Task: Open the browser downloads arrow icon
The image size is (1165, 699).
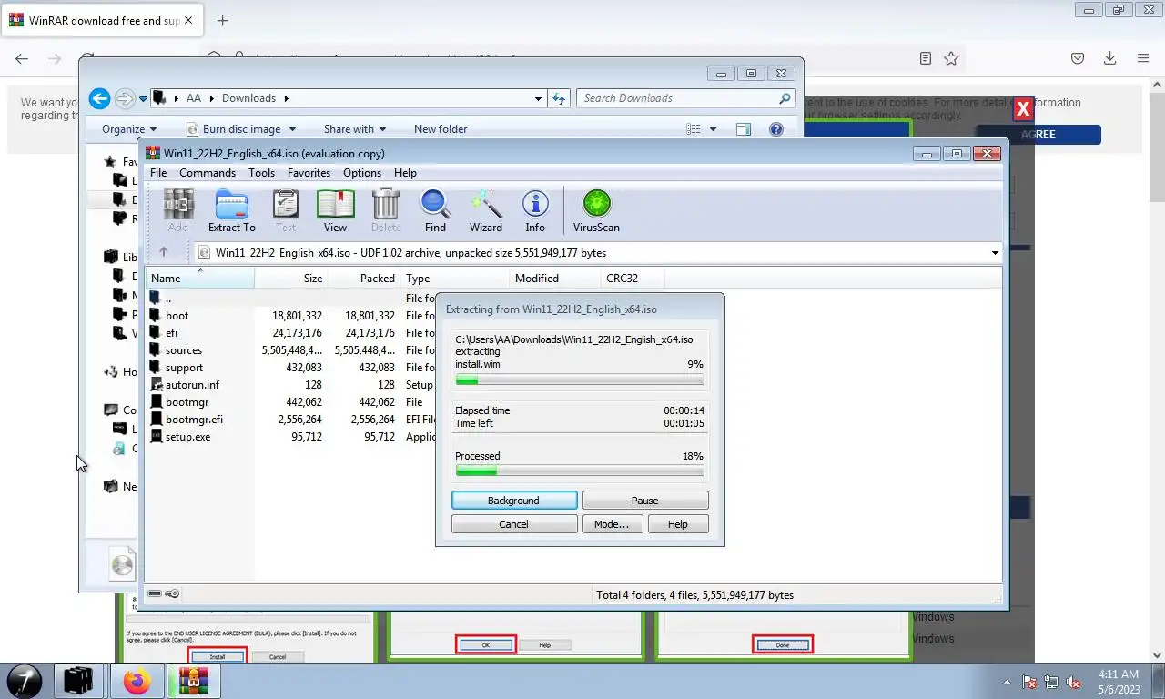Action: tap(1109, 58)
